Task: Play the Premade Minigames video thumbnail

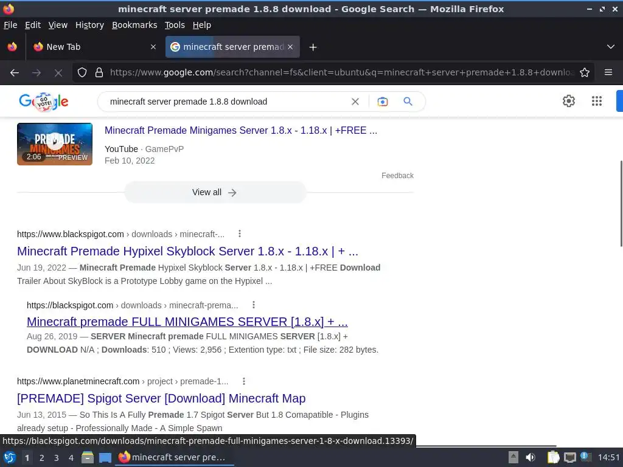Action: tap(55, 144)
